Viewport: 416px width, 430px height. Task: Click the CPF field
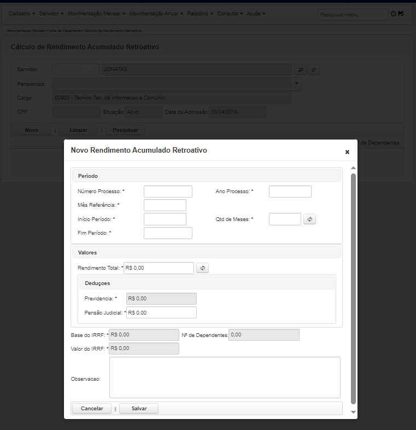point(77,112)
